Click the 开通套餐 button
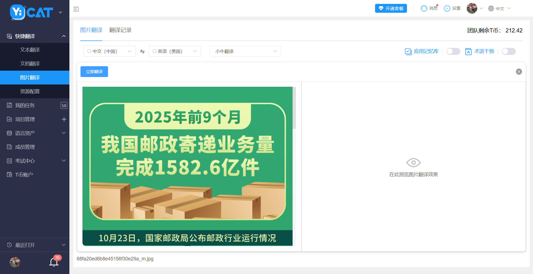Screen dimensions: 533x274 [x=391, y=9]
